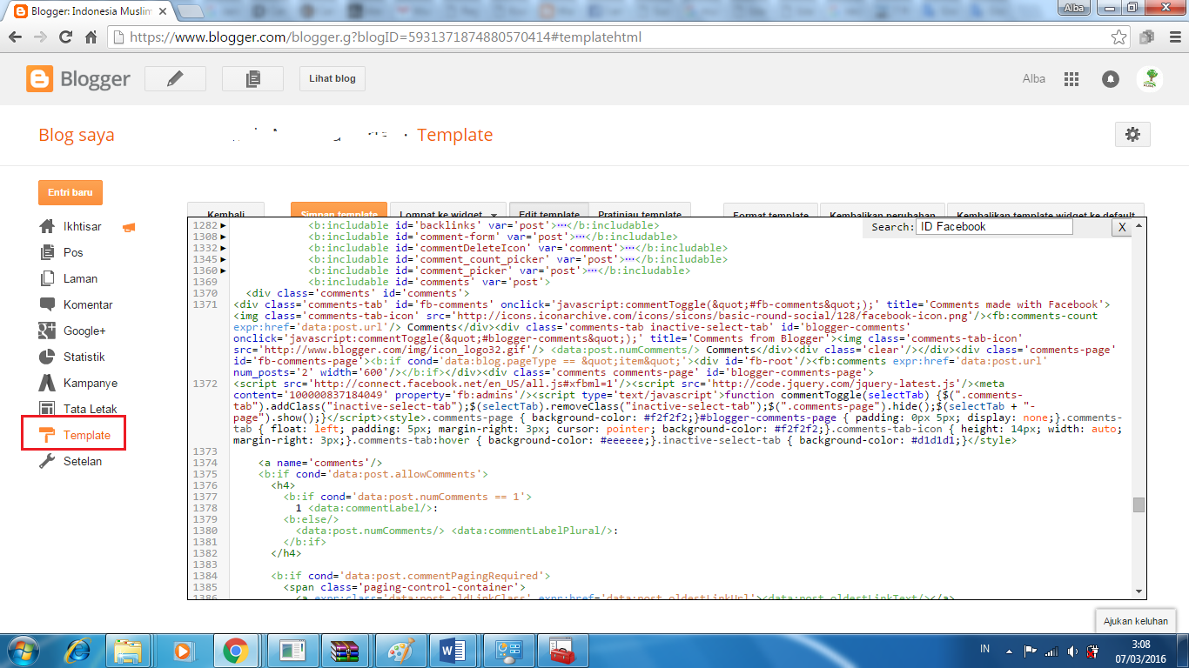Viewport: 1189px width, 668px height.
Task: Bookmark page with the star icon
Action: [1119, 37]
